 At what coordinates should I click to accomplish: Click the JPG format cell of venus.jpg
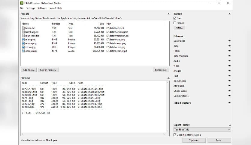[54, 47]
